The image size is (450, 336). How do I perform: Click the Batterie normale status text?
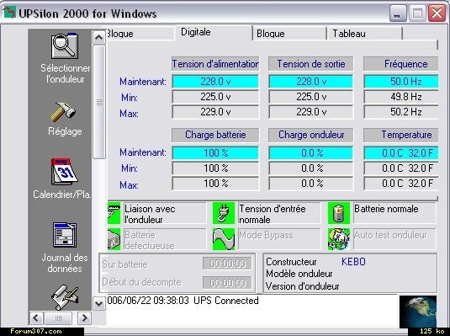coord(386,209)
